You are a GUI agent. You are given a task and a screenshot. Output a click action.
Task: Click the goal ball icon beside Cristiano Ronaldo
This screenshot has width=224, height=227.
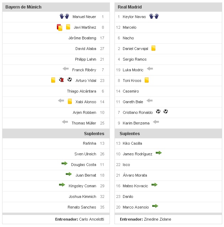click(158, 112)
